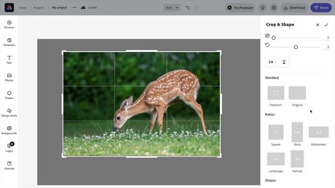Click the scale value field
335x188 pixels.
tap(327, 38)
